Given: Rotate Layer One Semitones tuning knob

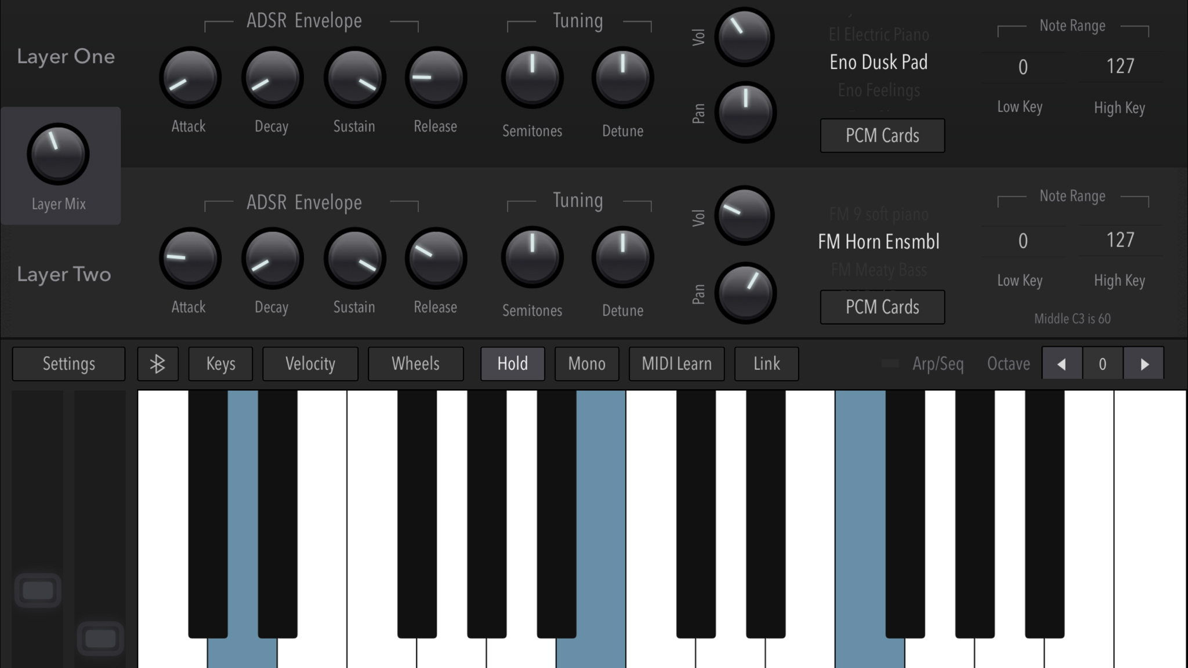Looking at the screenshot, I should (x=531, y=79).
